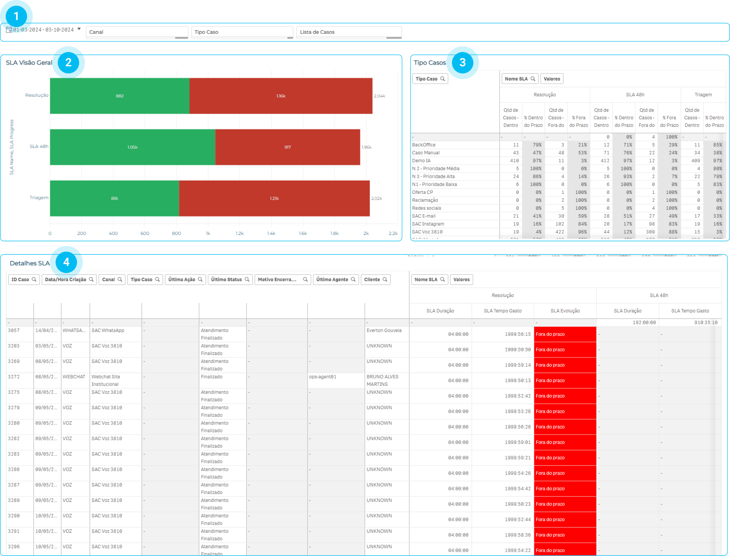This screenshot has width=730, height=556.
Task: Search icon on Tipo Caso pivot header
Action: [x=442, y=79]
